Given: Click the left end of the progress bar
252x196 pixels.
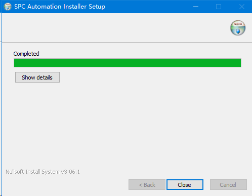Looking at the screenshot, I should pyautogui.click(x=16, y=63).
